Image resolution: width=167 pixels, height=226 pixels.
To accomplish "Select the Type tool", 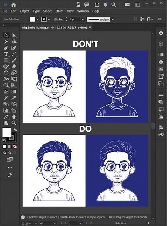I will (6, 54).
